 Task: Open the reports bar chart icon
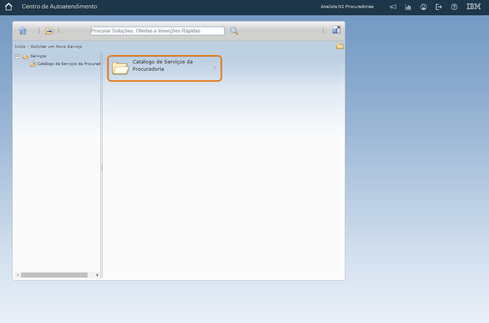(408, 7)
